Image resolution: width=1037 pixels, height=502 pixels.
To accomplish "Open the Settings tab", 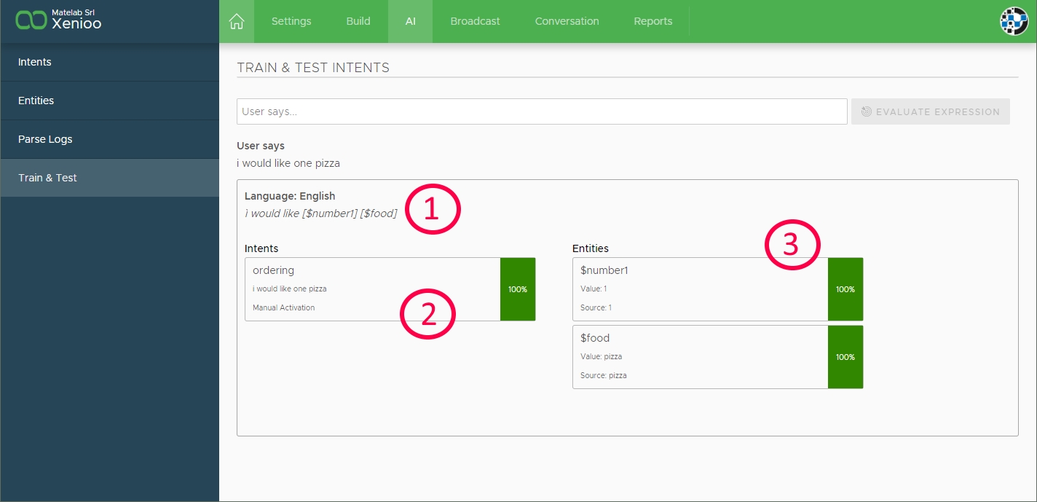I will pos(291,21).
